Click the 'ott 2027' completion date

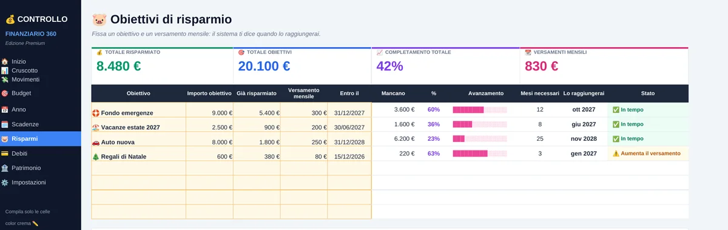584,110
